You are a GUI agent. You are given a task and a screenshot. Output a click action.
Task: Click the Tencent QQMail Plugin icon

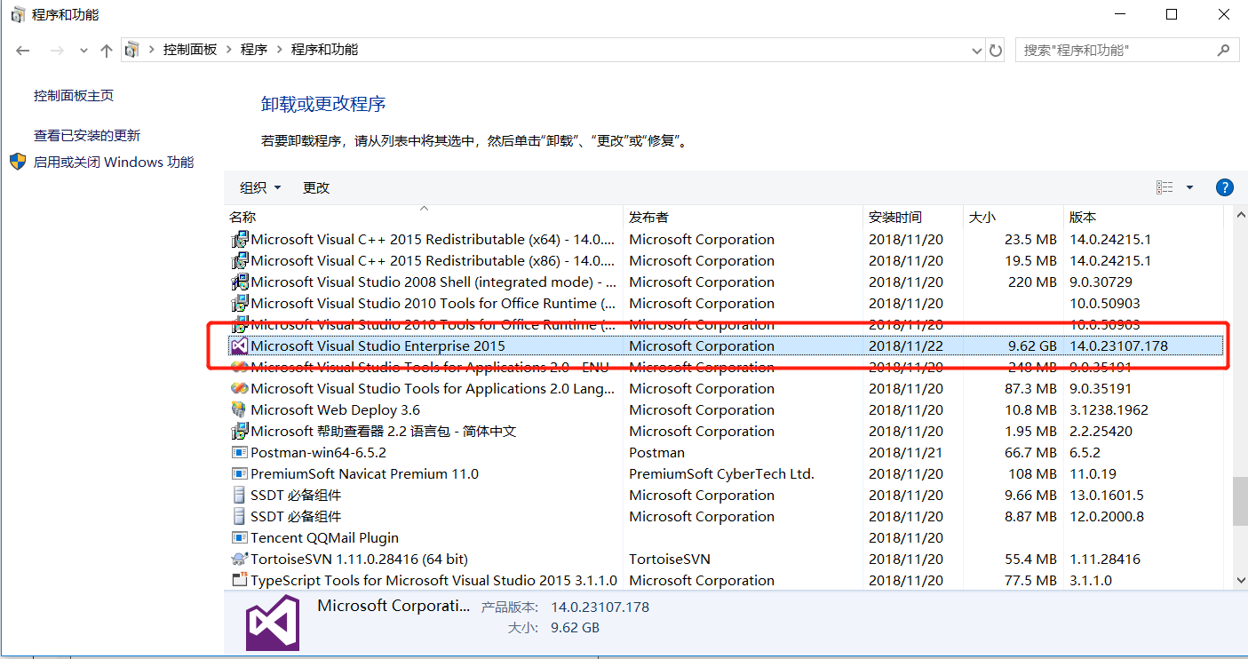[x=239, y=537]
